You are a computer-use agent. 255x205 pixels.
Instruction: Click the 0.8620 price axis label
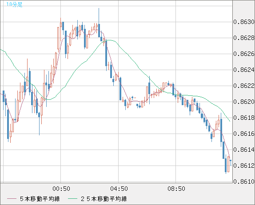tap(244, 102)
